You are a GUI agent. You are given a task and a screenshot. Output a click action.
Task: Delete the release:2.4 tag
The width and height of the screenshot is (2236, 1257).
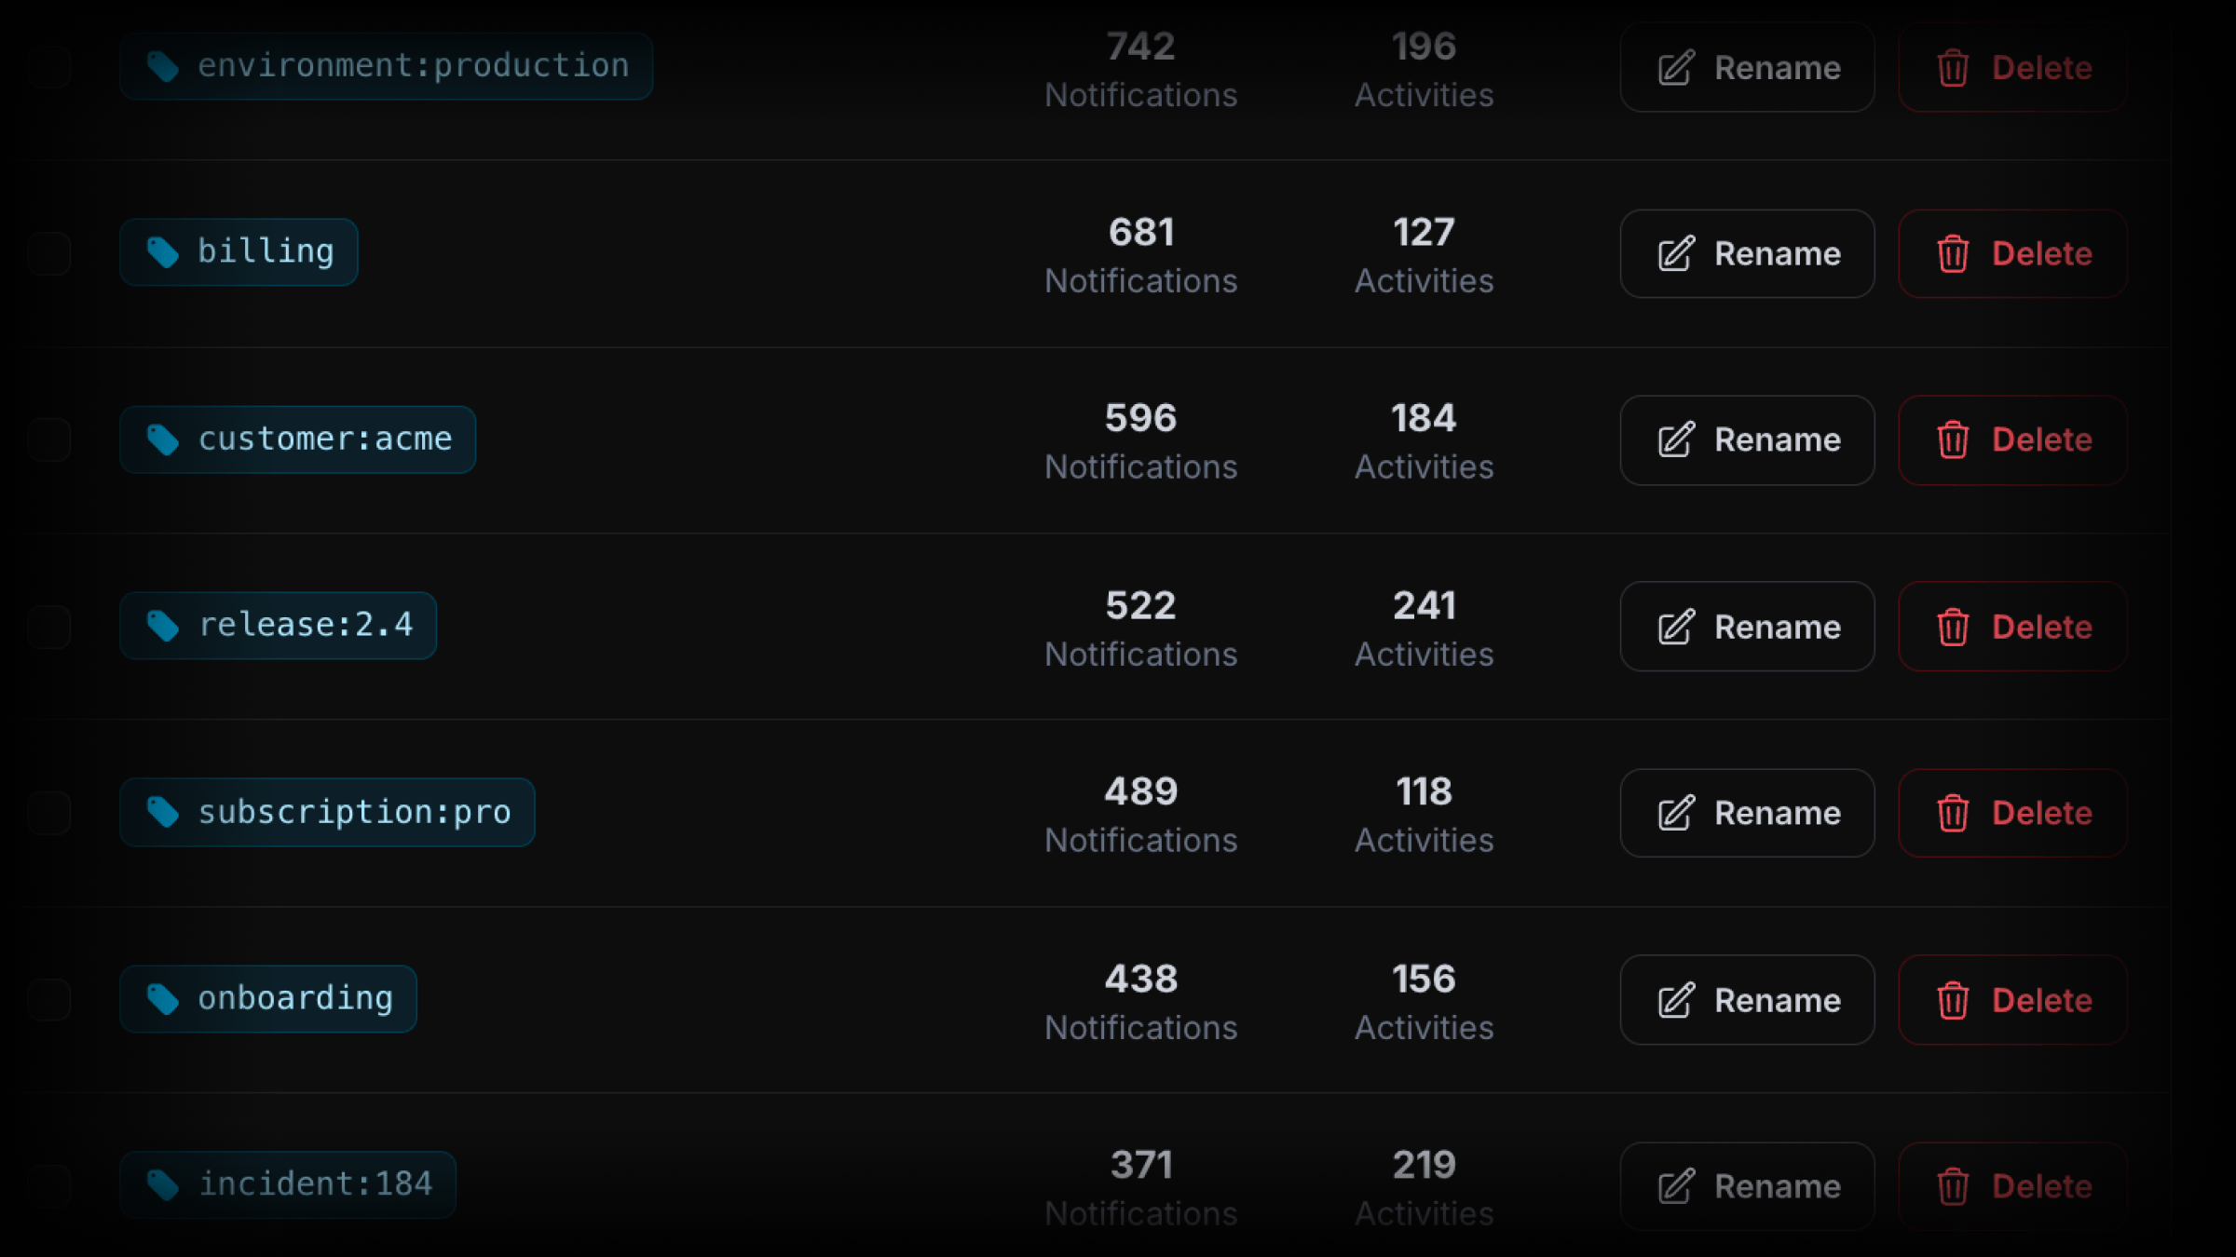[x=2012, y=627]
